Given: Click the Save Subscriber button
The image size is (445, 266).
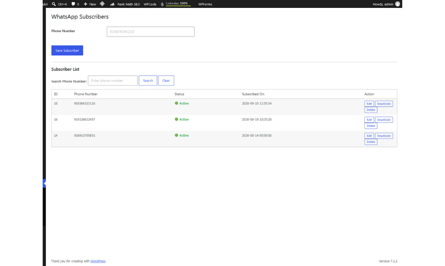Looking at the screenshot, I should point(67,50).
